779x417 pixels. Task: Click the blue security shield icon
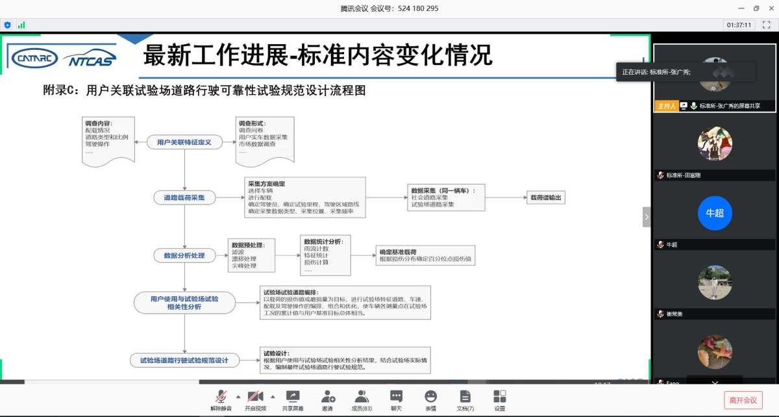point(8,25)
